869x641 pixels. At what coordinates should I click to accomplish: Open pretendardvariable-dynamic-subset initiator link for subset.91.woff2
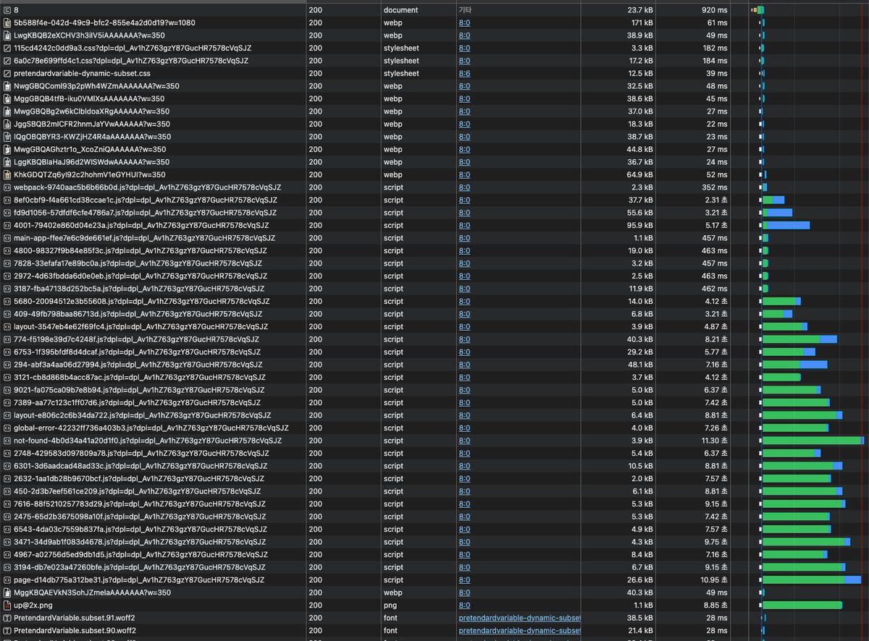click(520, 618)
